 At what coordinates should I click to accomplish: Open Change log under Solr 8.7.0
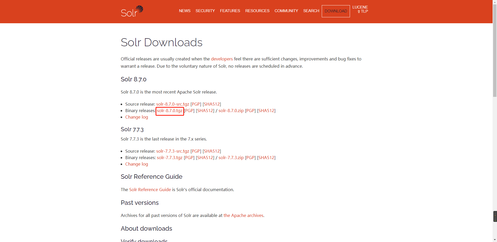point(137,117)
